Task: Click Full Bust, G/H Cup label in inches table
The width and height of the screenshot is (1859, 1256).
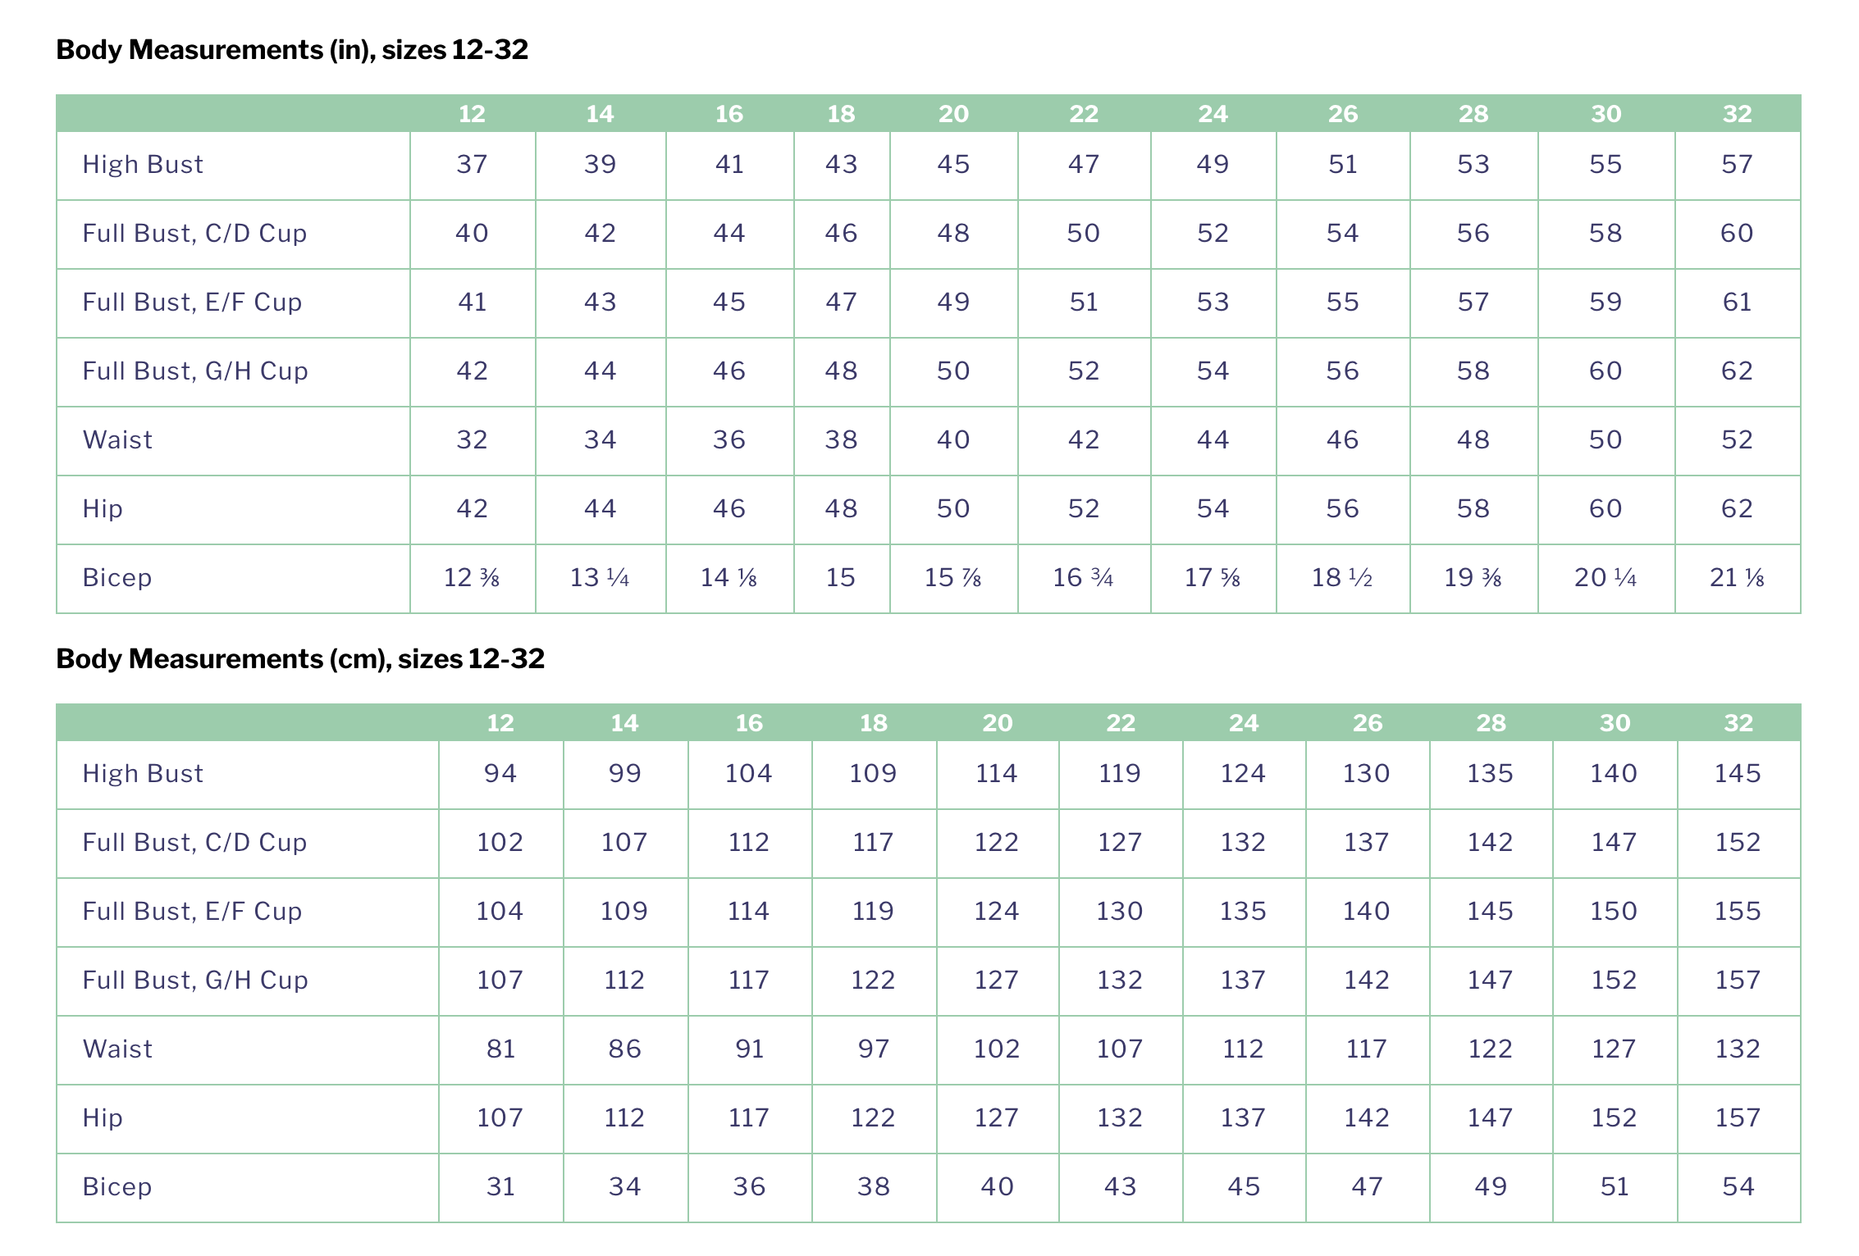Action: [x=195, y=371]
